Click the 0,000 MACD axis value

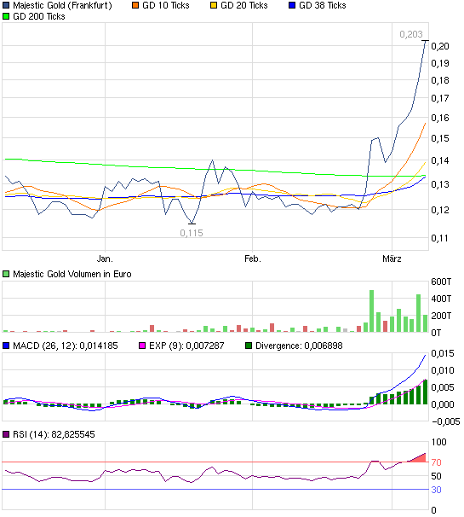click(443, 404)
